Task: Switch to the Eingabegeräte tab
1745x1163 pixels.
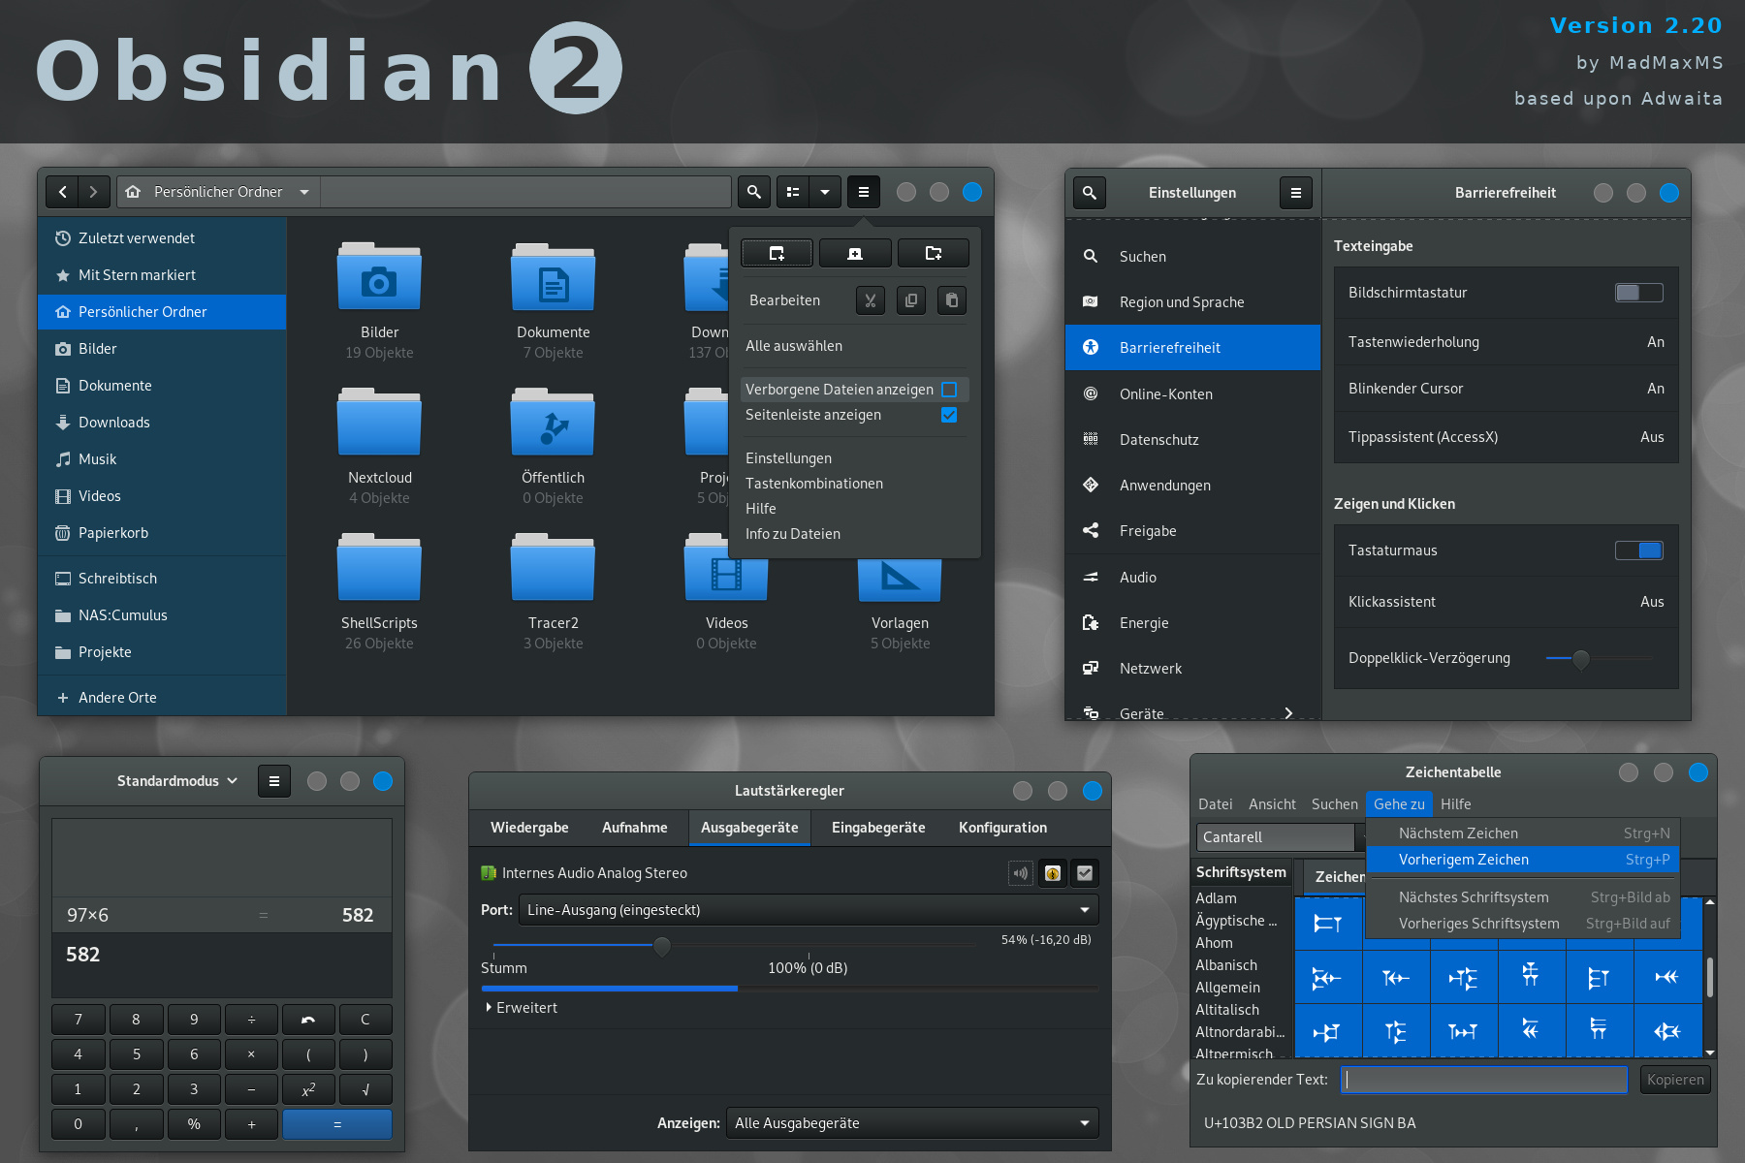Action: [876, 827]
